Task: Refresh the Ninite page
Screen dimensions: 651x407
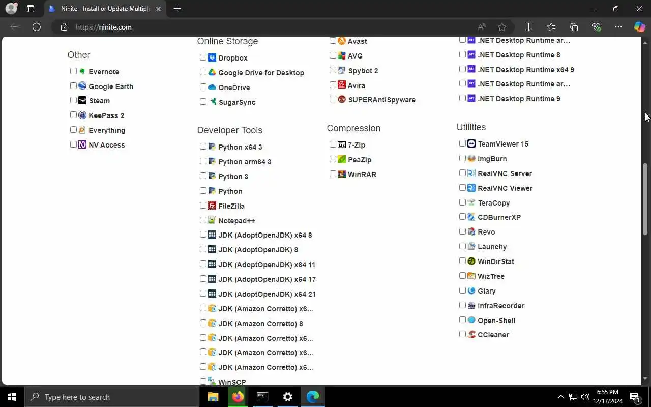Action: pos(37,27)
